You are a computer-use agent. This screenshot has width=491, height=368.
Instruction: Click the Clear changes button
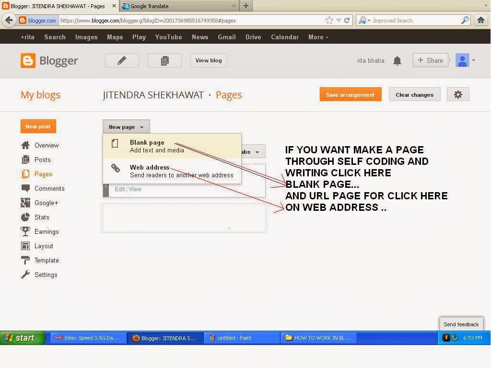click(x=415, y=94)
